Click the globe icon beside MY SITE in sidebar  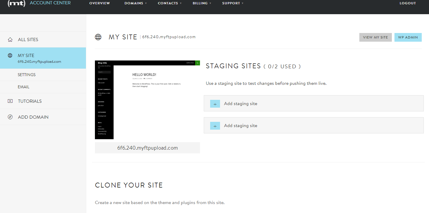point(10,55)
